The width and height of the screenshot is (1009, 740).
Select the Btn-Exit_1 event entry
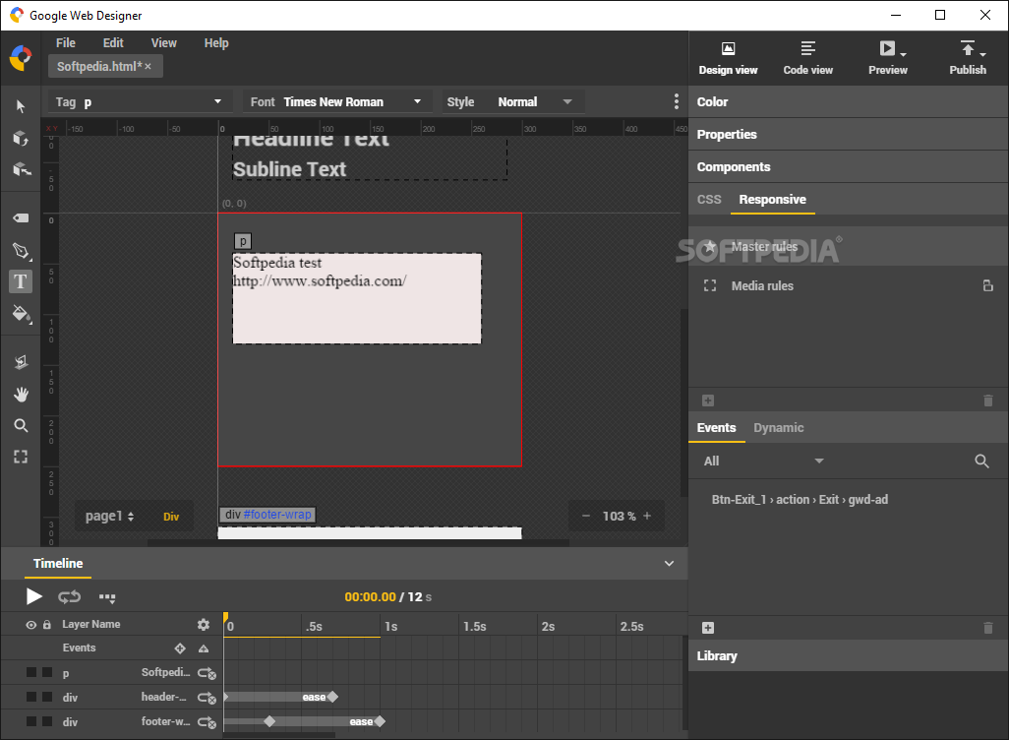pos(800,500)
